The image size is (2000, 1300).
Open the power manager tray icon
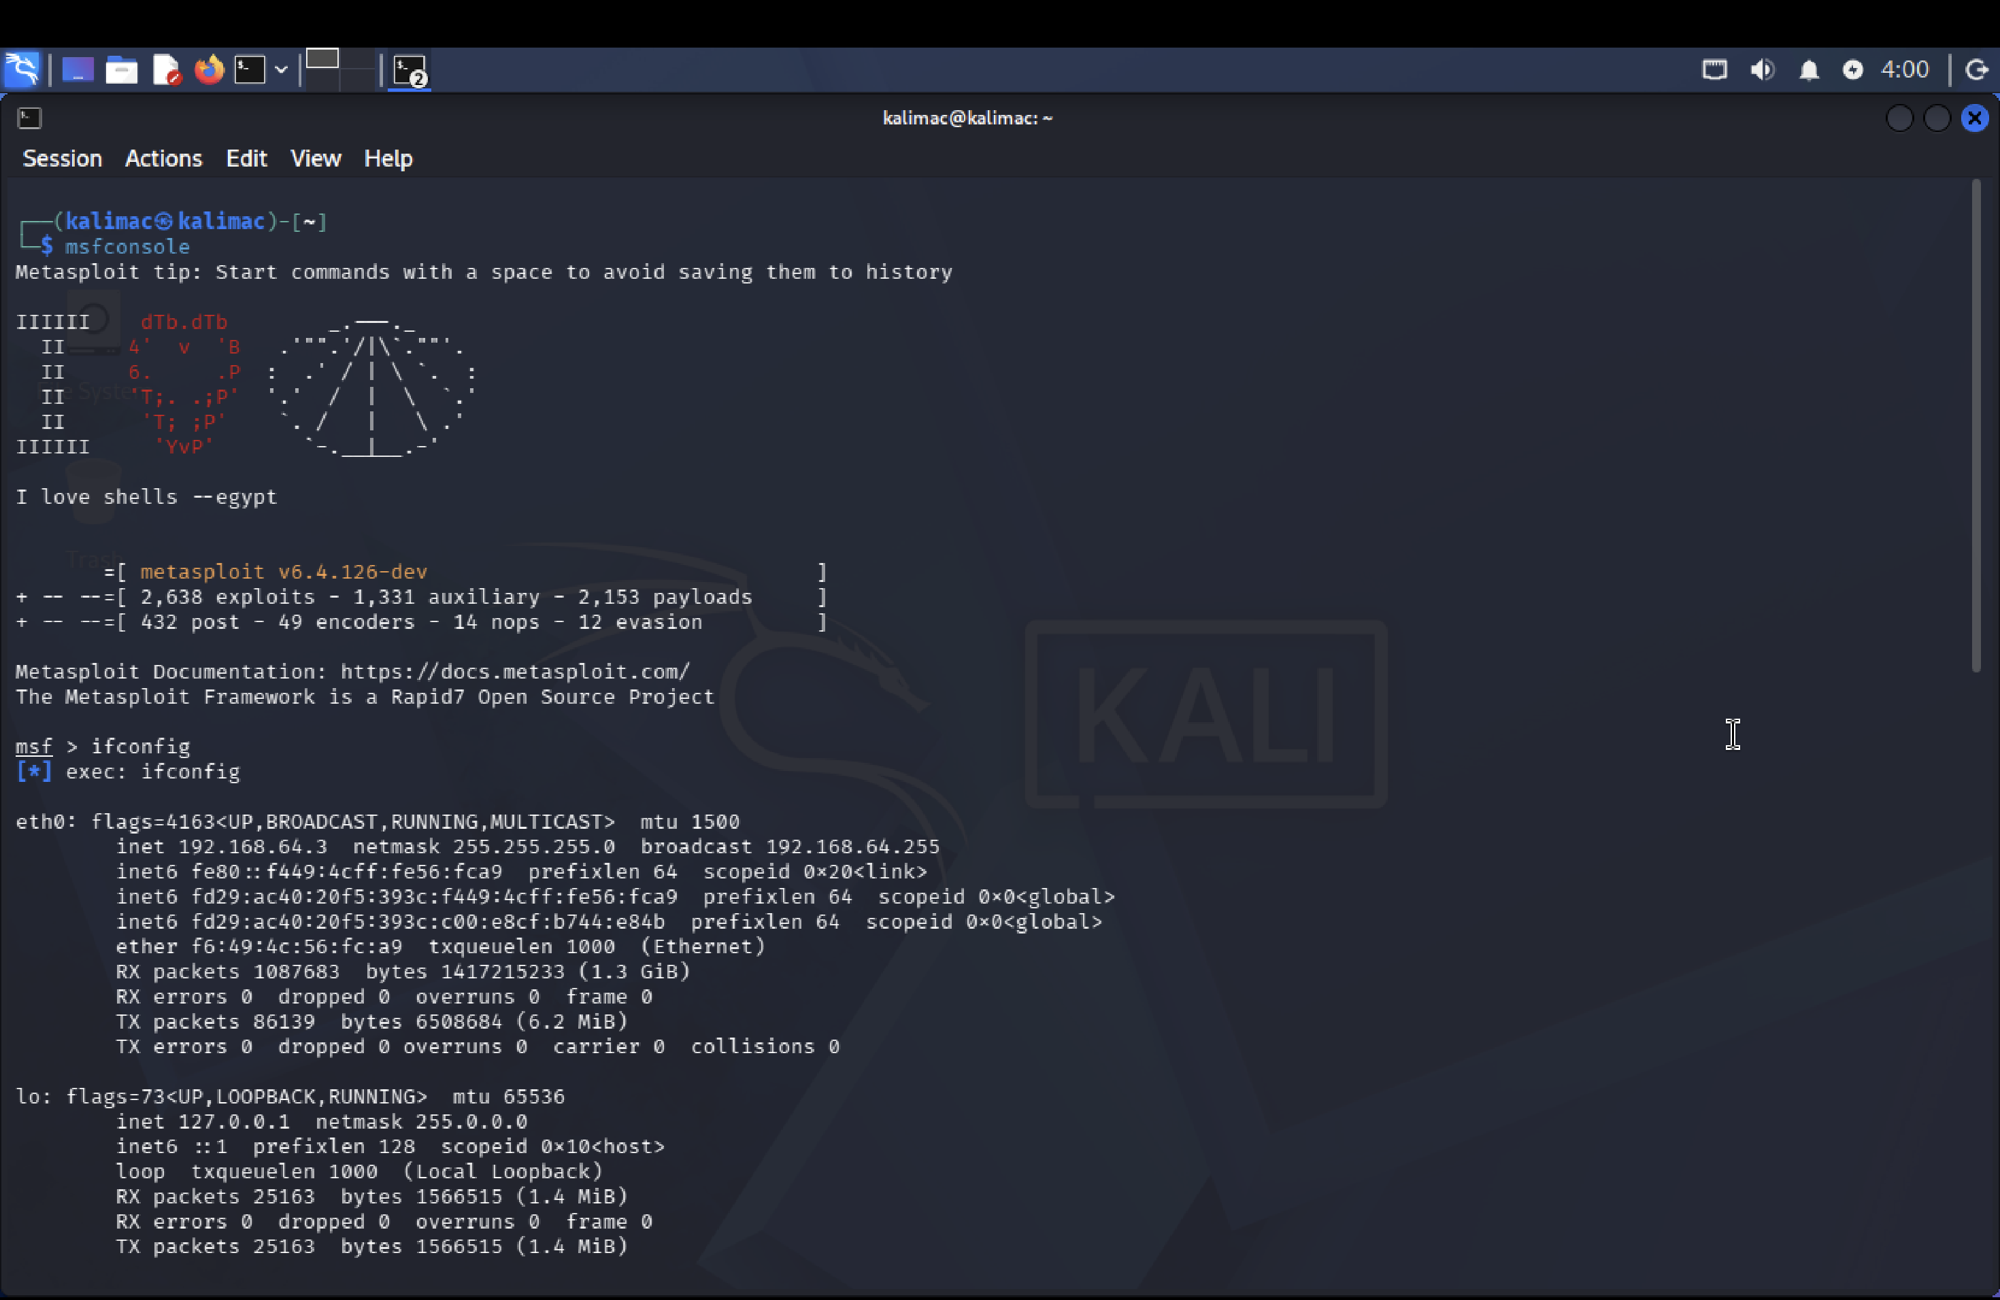(1854, 70)
